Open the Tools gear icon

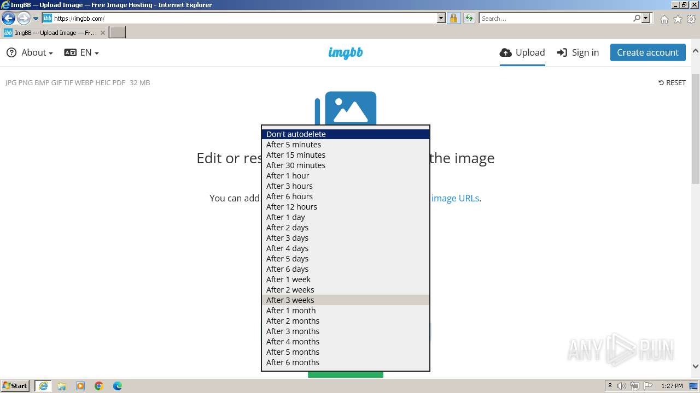(x=691, y=19)
